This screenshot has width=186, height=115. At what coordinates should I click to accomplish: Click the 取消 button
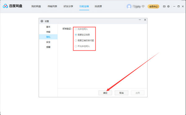coord(122,93)
